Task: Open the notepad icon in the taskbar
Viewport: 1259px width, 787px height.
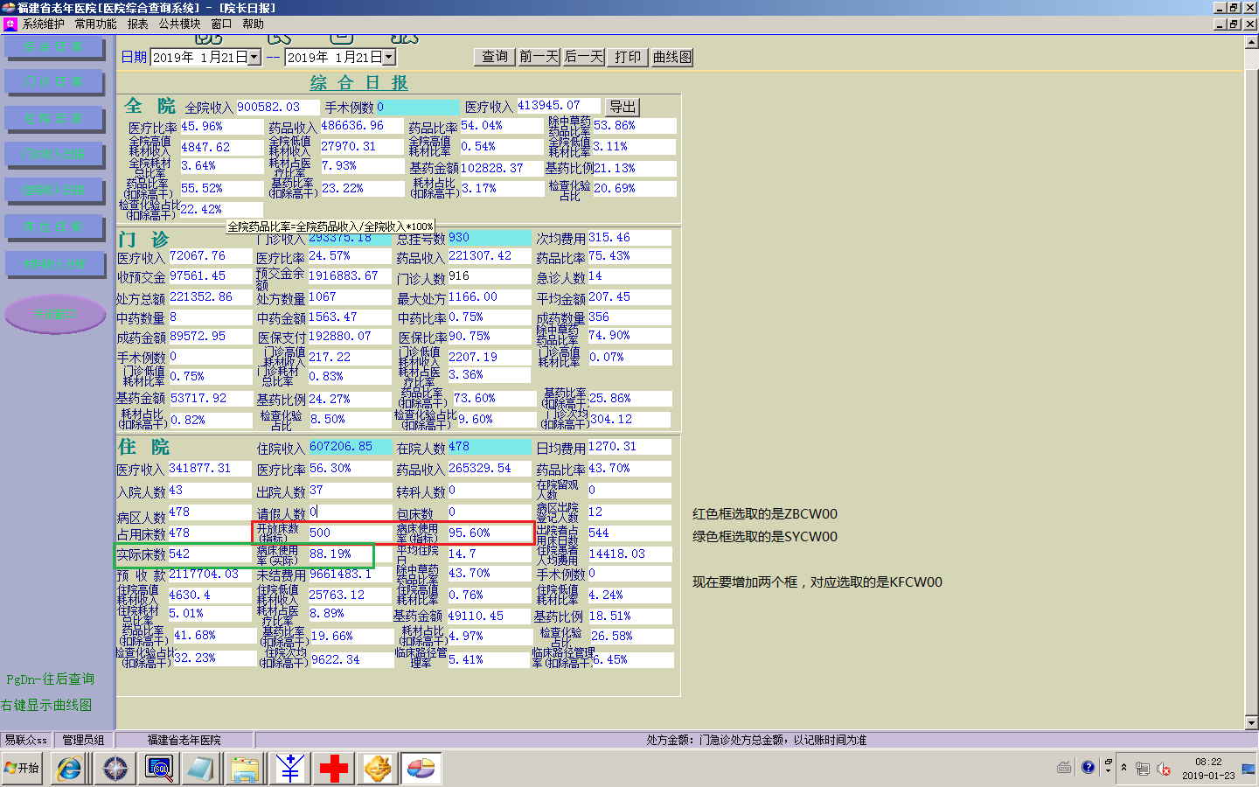Action: click(x=201, y=769)
